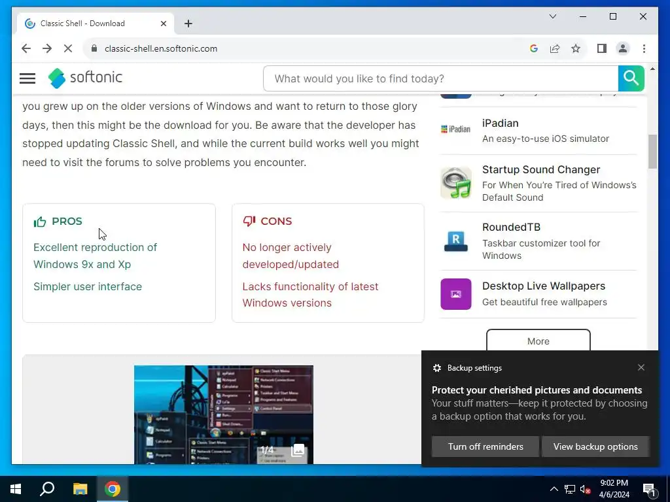Click 'Protect your cherished pictures and documents' heading

[x=537, y=390]
